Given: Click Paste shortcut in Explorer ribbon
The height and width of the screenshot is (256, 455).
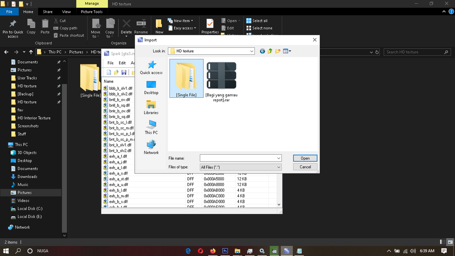Looking at the screenshot, I should pyautogui.click(x=69, y=36).
